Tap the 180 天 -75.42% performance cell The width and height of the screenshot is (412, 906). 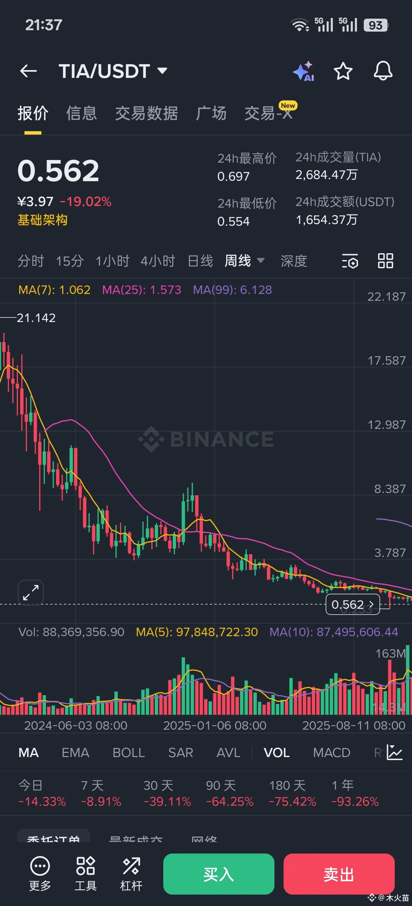coord(292,794)
